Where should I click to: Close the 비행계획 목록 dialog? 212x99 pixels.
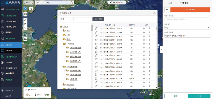click(154, 13)
